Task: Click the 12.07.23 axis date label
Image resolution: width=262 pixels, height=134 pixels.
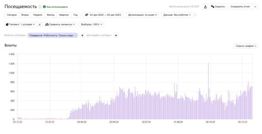Action: (x=146, y=122)
